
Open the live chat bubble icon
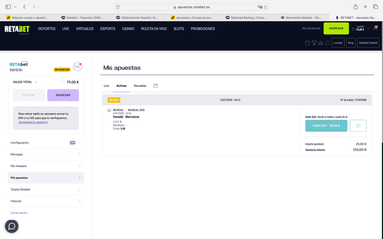pos(12,226)
